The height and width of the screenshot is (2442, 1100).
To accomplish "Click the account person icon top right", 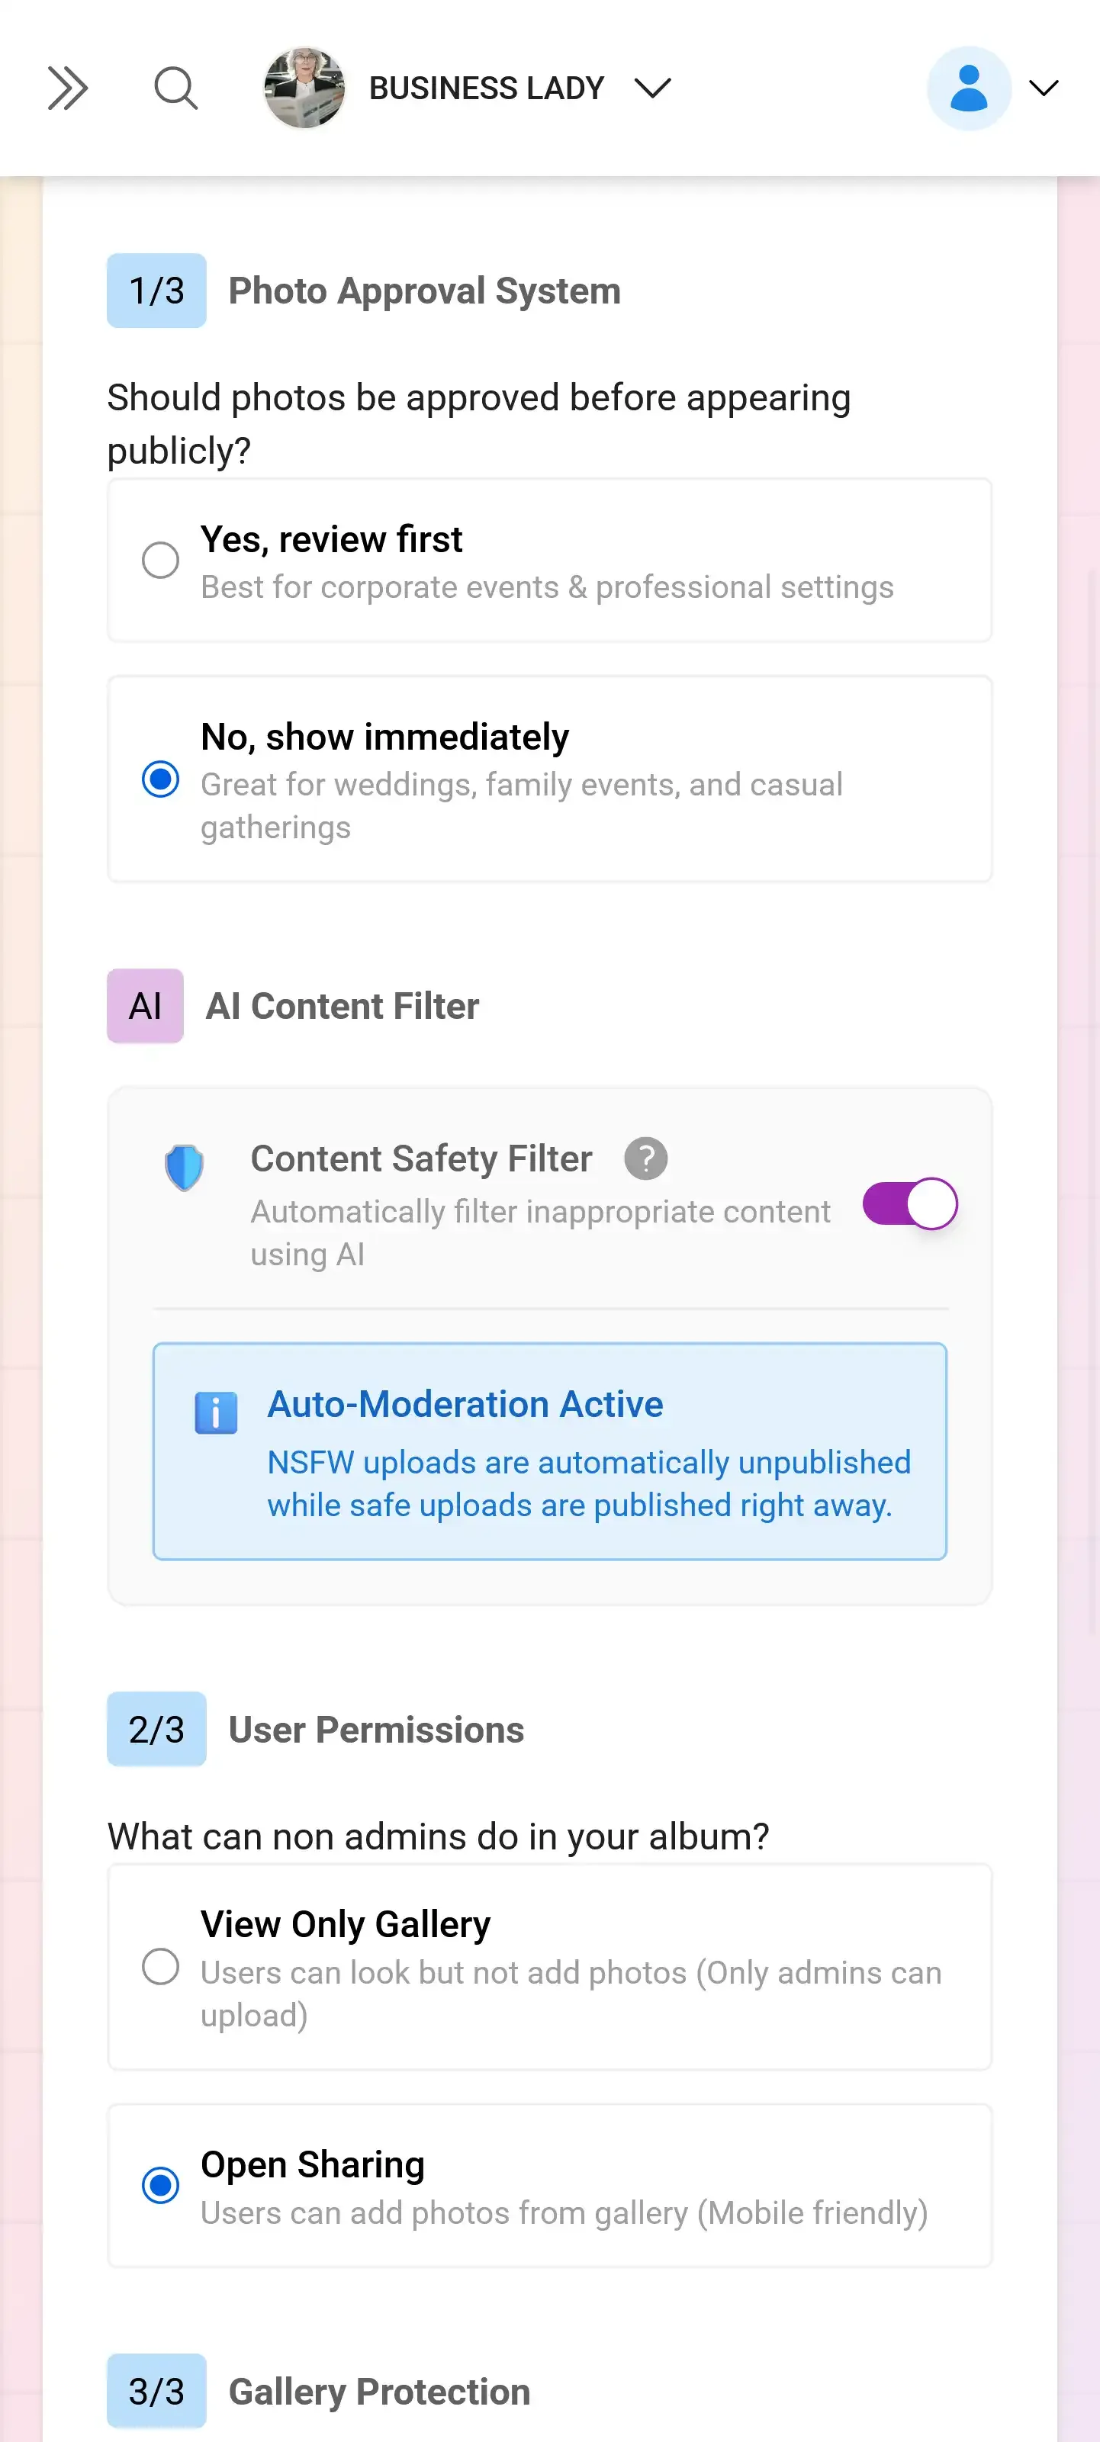I will pos(967,86).
